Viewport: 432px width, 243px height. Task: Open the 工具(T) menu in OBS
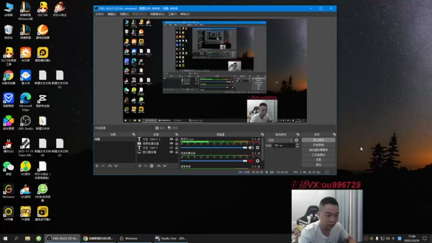(x=172, y=14)
